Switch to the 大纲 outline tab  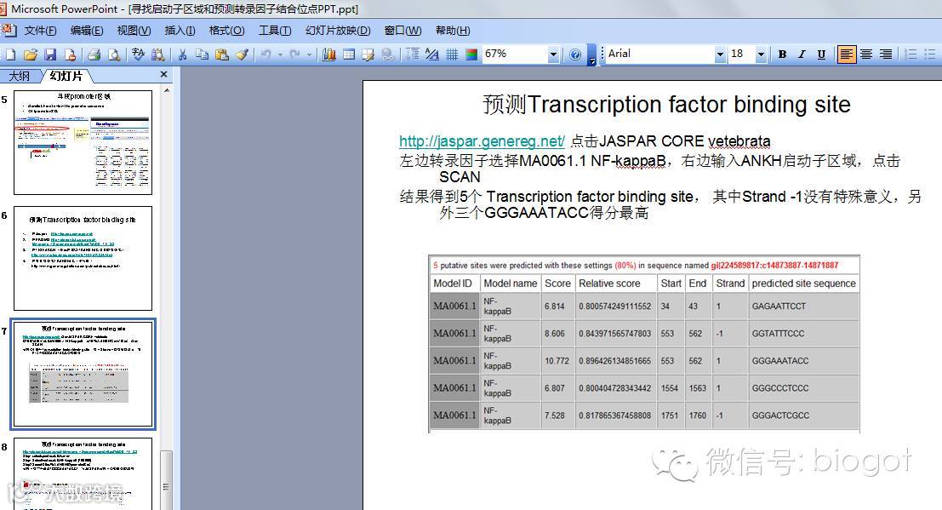20,76
